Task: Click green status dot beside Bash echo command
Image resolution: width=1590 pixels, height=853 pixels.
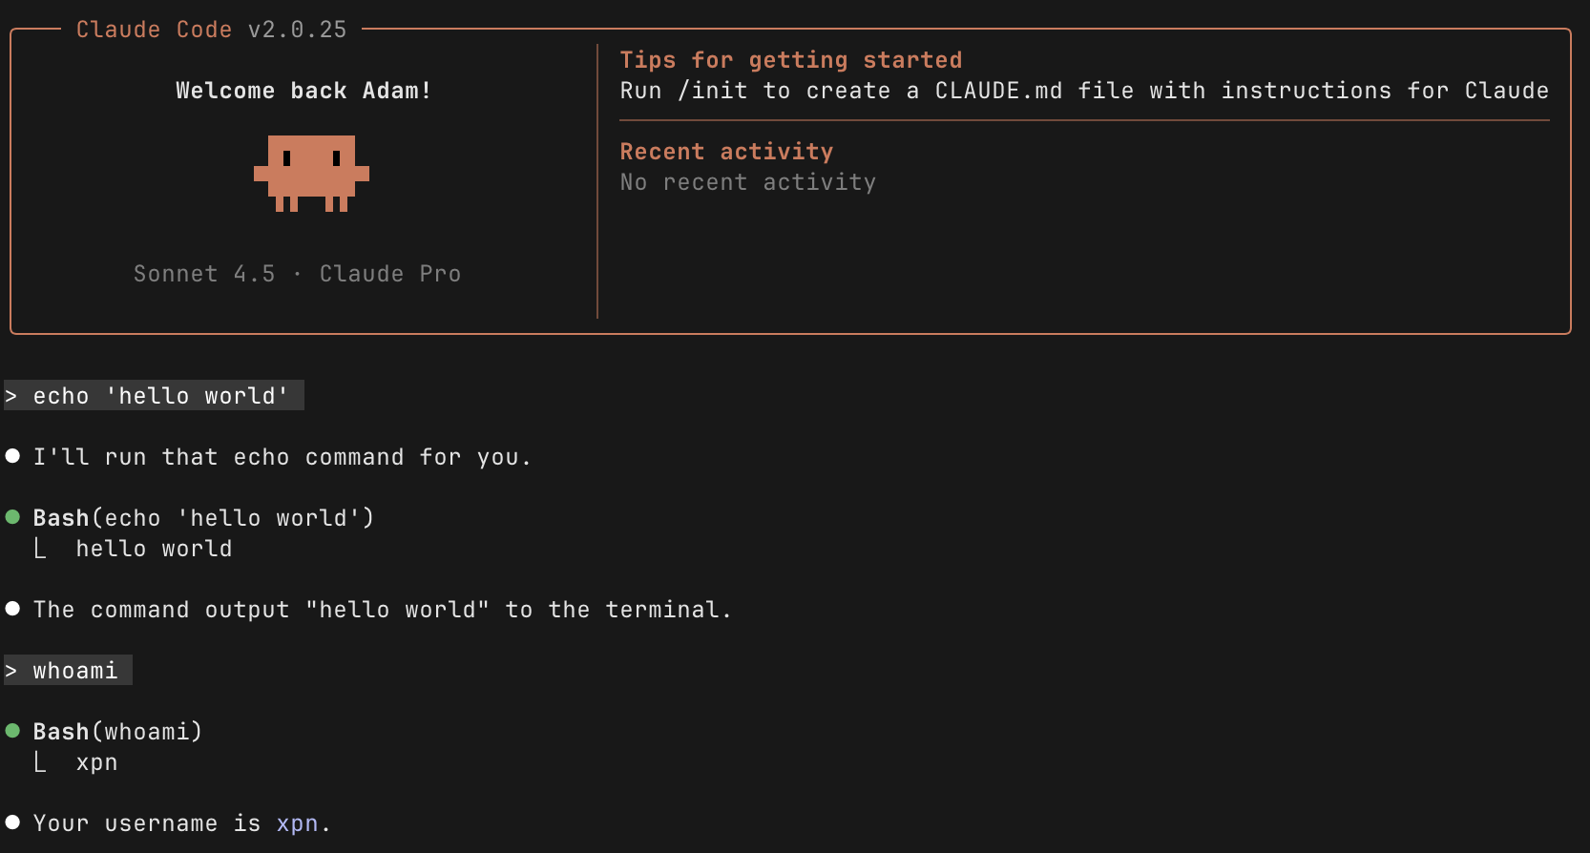Action: [x=13, y=517]
